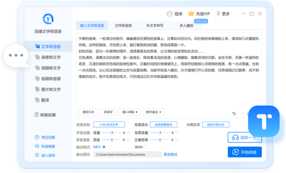Screen dimensions: 286x173
Task: Select the MP3 output format radio button
Action: click(104, 147)
